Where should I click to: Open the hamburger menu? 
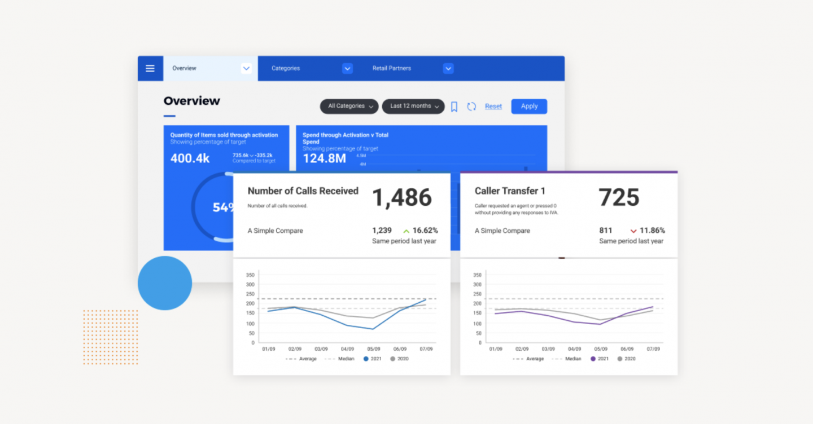point(150,68)
